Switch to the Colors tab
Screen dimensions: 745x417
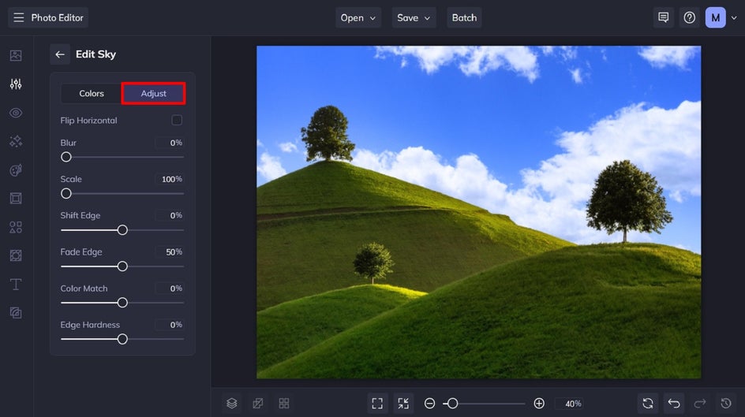pos(92,94)
